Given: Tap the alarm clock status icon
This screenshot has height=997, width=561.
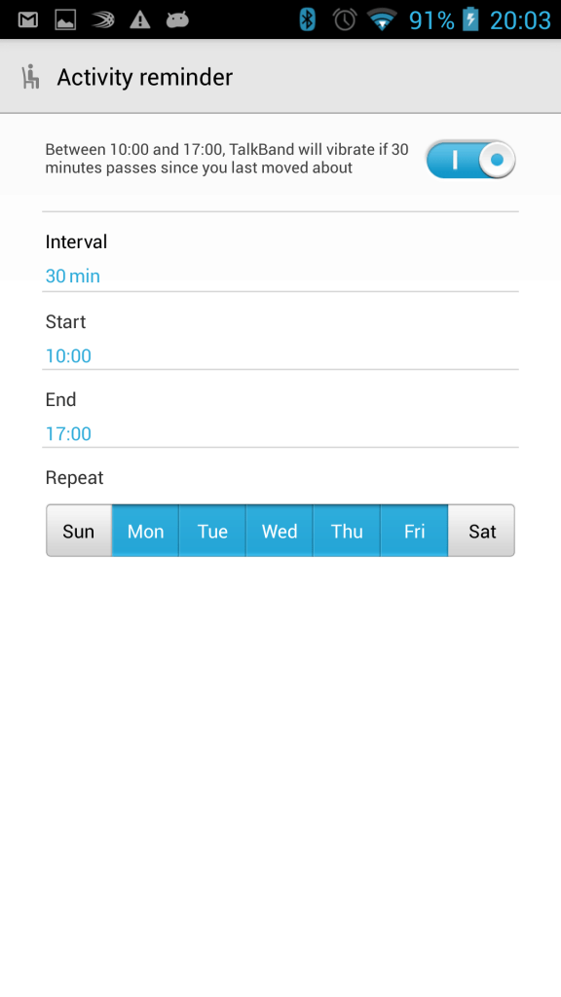Looking at the screenshot, I should pyautogui.click(x=345, y=19).
